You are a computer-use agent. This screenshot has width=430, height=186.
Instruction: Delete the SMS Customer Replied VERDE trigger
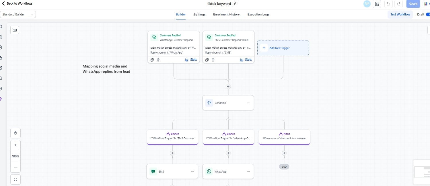coord(213,60)
